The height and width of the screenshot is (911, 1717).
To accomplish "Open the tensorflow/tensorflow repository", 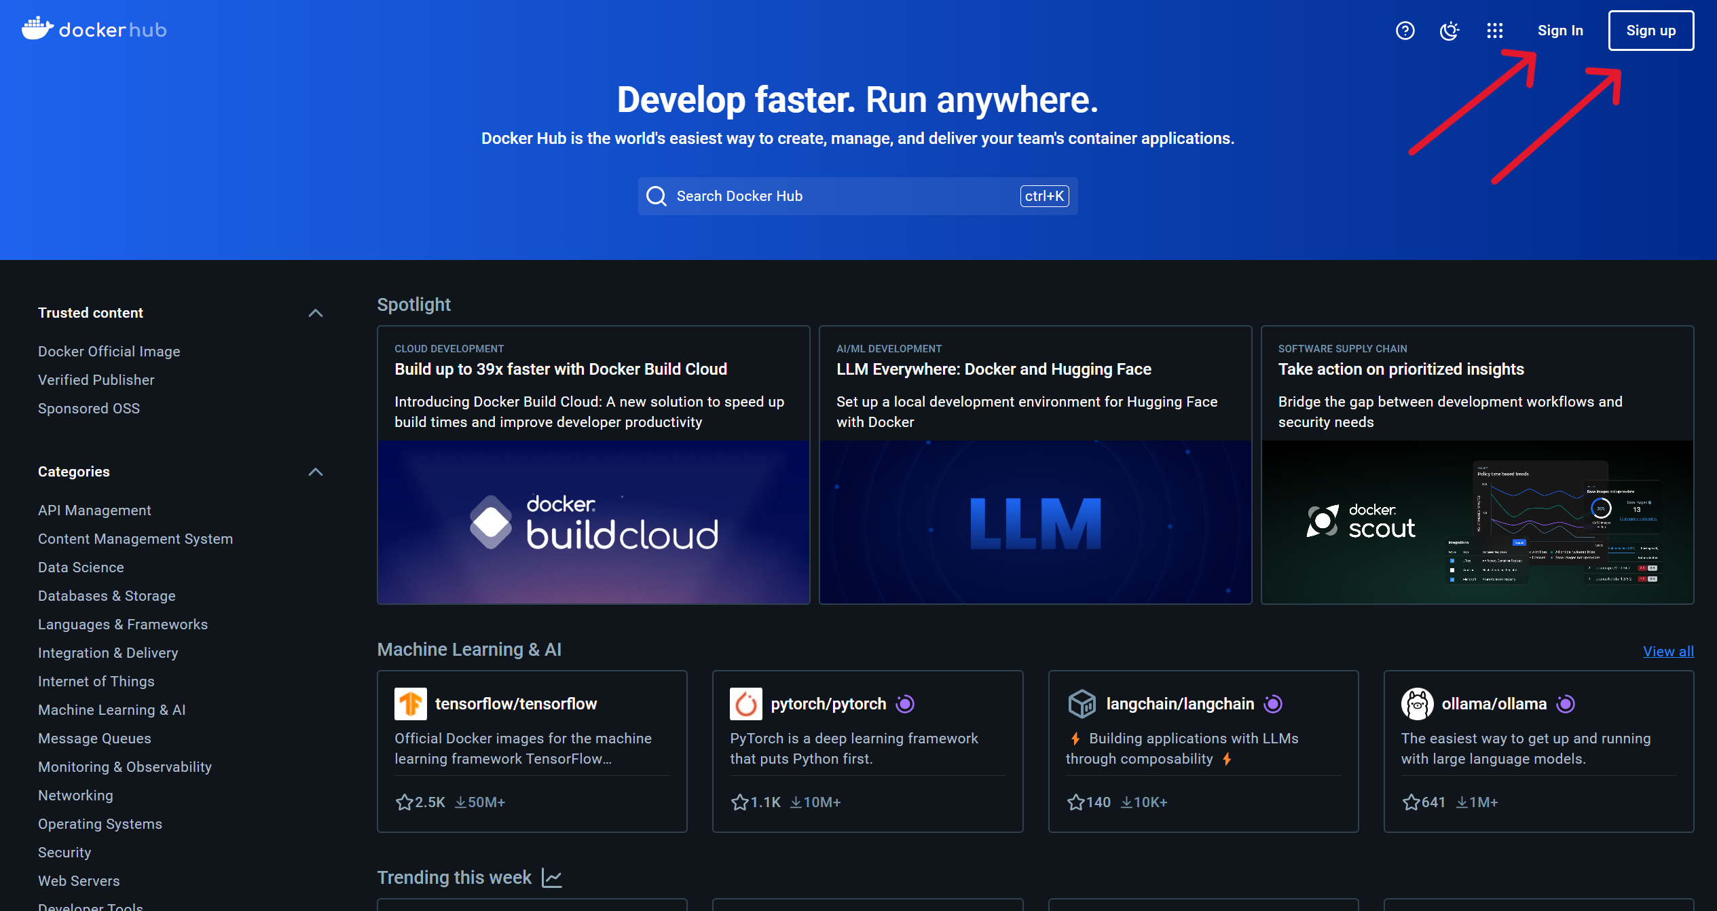I will pos(516,704).
